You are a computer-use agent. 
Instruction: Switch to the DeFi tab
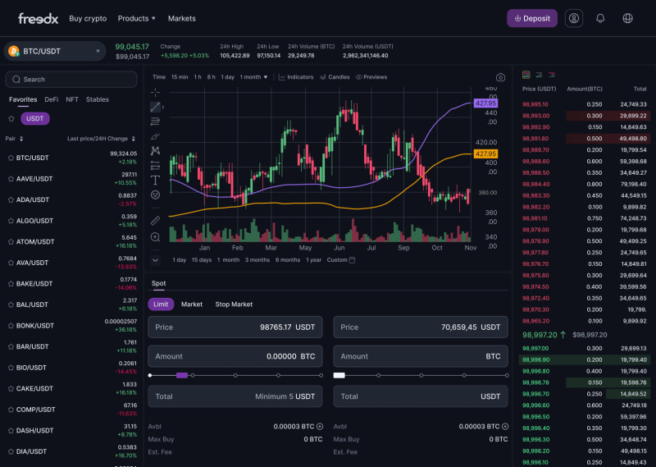tap(52, 99)
